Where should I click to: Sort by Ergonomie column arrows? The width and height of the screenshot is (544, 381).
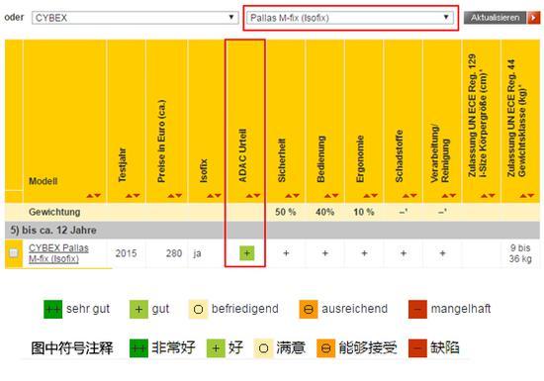tap(370, 196)
